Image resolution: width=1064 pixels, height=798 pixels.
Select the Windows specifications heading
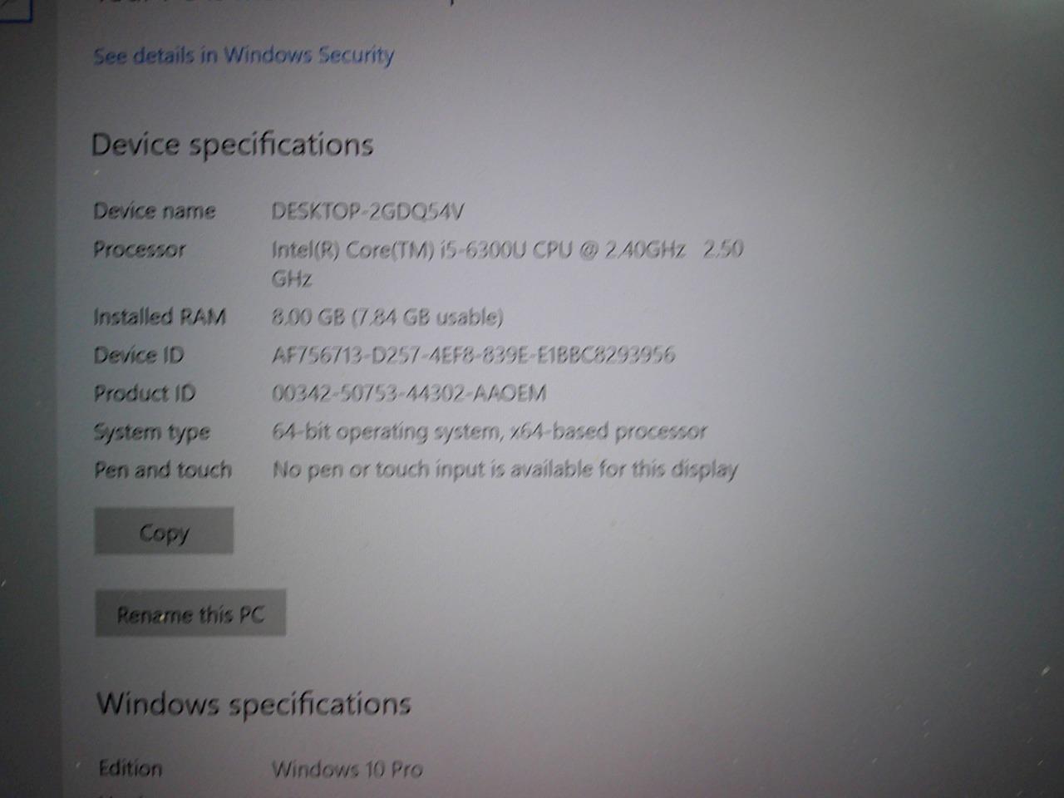[x=254, y=704]
